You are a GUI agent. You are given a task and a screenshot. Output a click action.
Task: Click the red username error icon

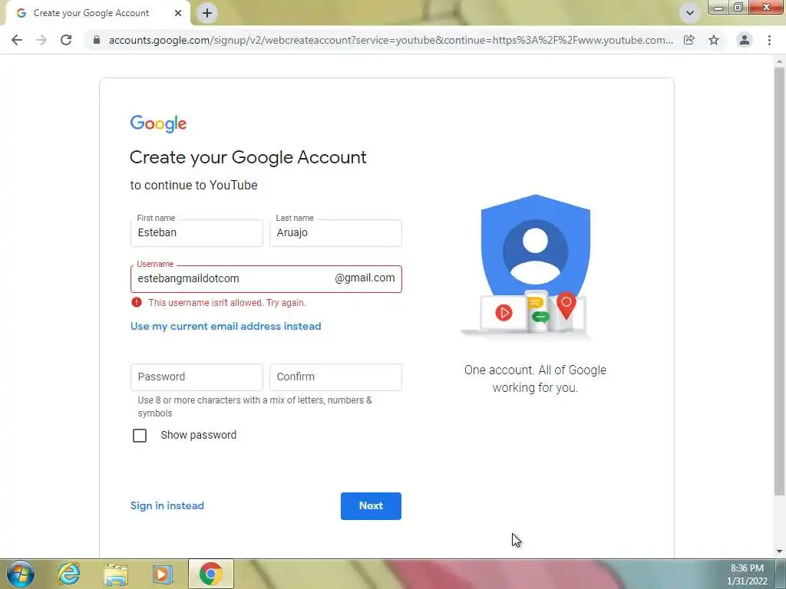(x=137, y=302)
